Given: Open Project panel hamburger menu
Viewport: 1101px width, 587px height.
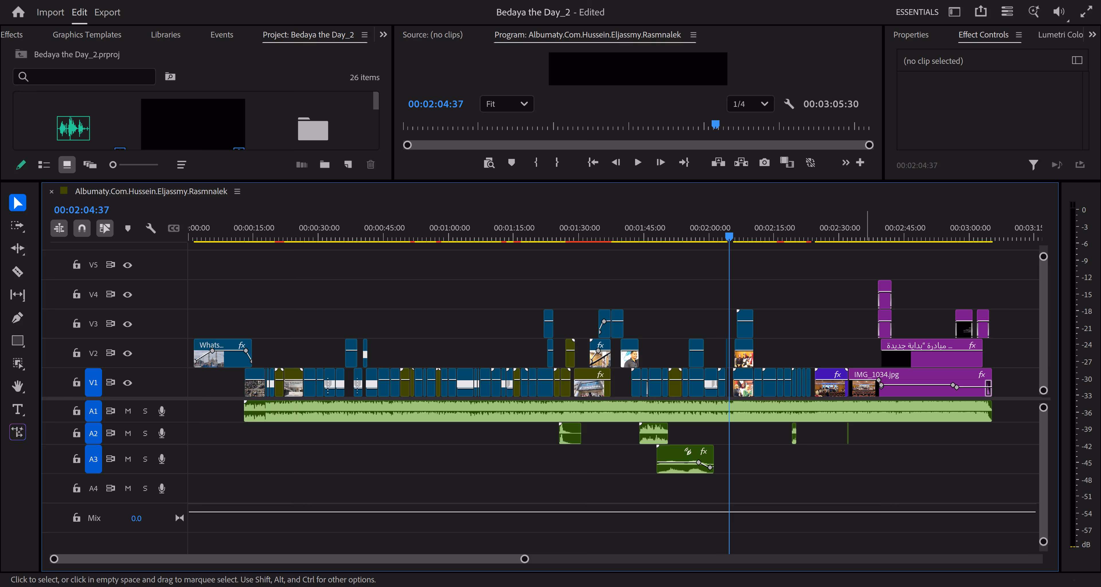Looking at the screenshot, I should [x=365, y=35].
